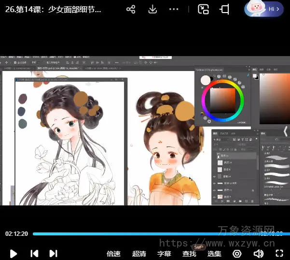Open the 倍速 playback speed menu
This screenshot has height=260, width=290.
point(113,254)
